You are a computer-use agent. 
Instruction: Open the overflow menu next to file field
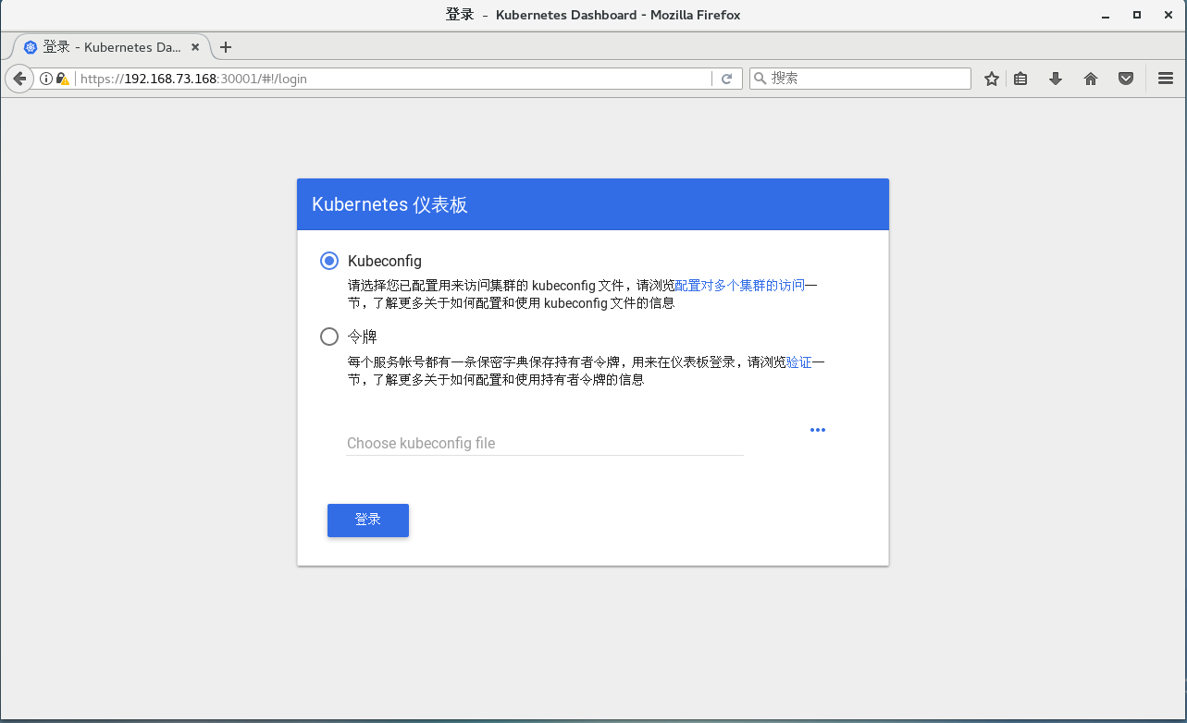(x=817, y=429)
